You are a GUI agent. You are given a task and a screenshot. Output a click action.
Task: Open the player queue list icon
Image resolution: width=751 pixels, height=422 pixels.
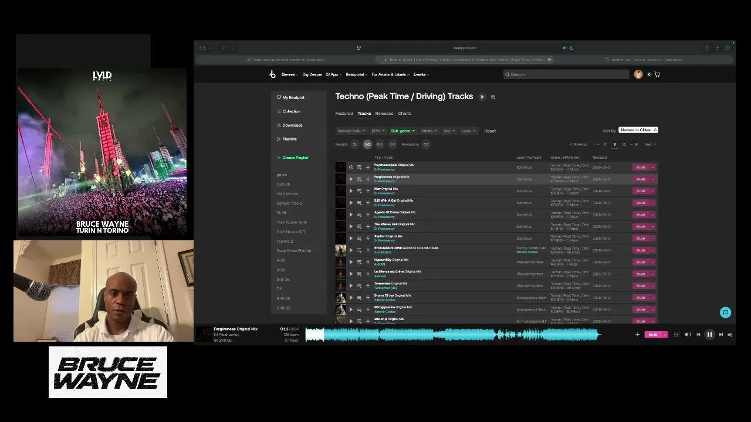click(730, 335)
